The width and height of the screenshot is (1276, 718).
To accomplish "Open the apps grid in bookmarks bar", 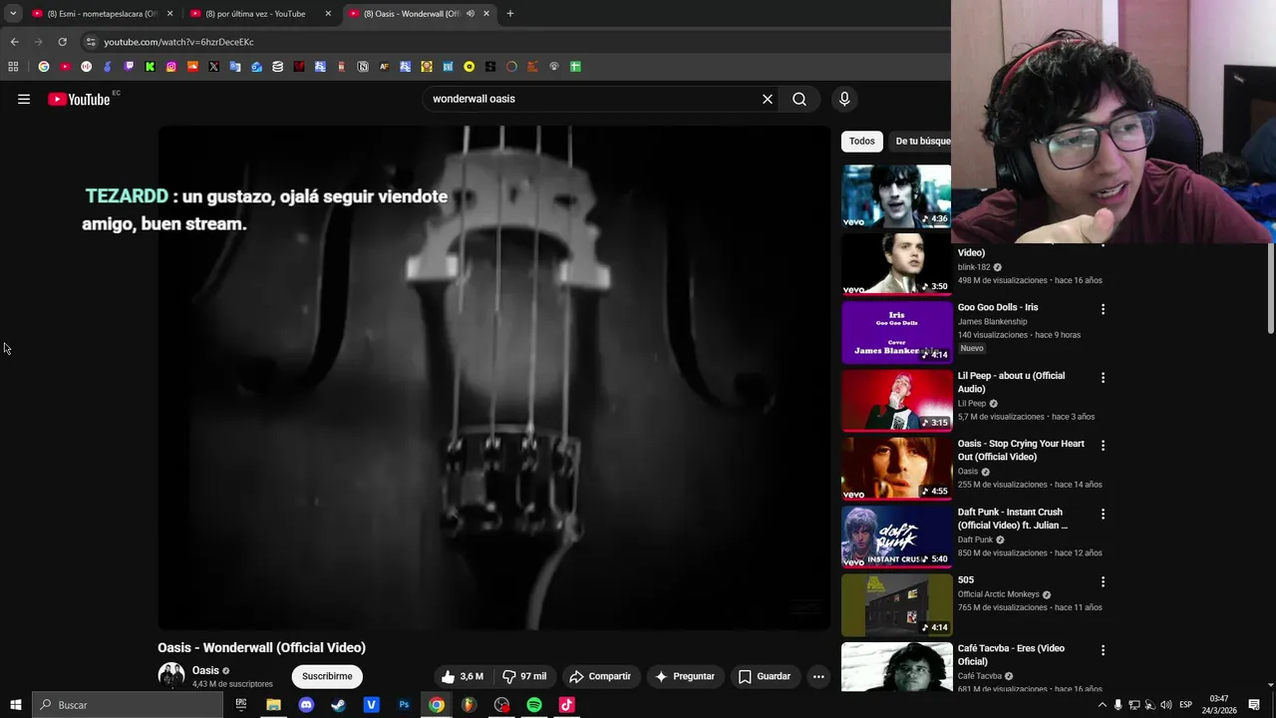I will (13, 67).
